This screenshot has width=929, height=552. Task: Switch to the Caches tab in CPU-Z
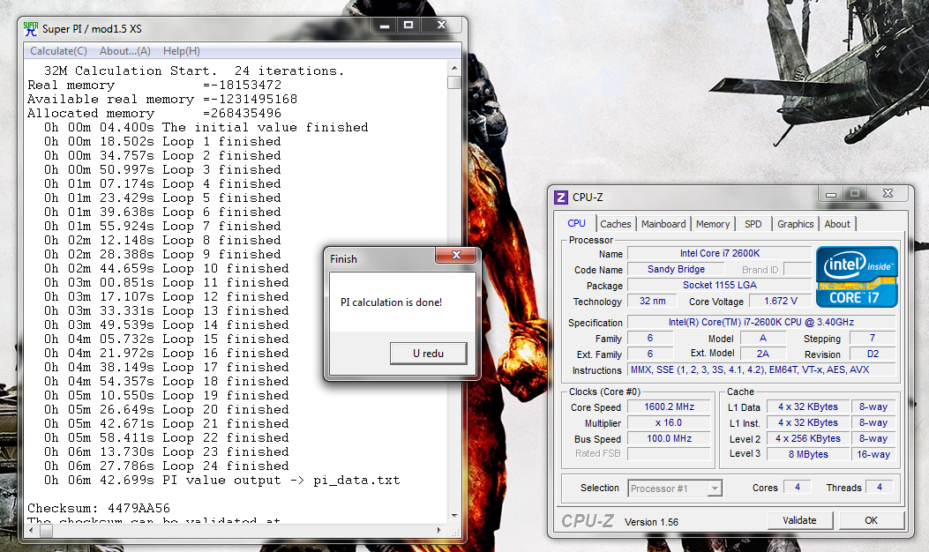point(616,224)
